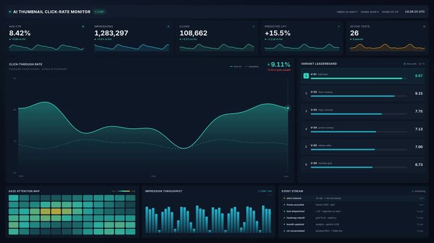This screenshot has width=434, height=243.
Task: Click the status dot on Predicted Lift card
Action: [339, 26]
